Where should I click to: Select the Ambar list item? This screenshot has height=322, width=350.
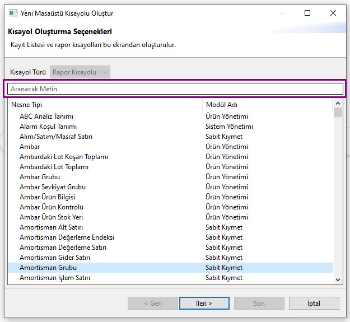[30, 147]
